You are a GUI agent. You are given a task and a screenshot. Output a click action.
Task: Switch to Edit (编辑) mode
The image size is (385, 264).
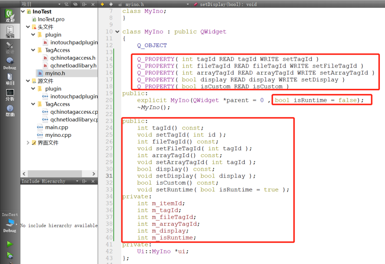point(10,31)
